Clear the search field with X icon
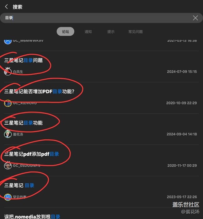This screenshot has width=203, height=219. (195, 18)
